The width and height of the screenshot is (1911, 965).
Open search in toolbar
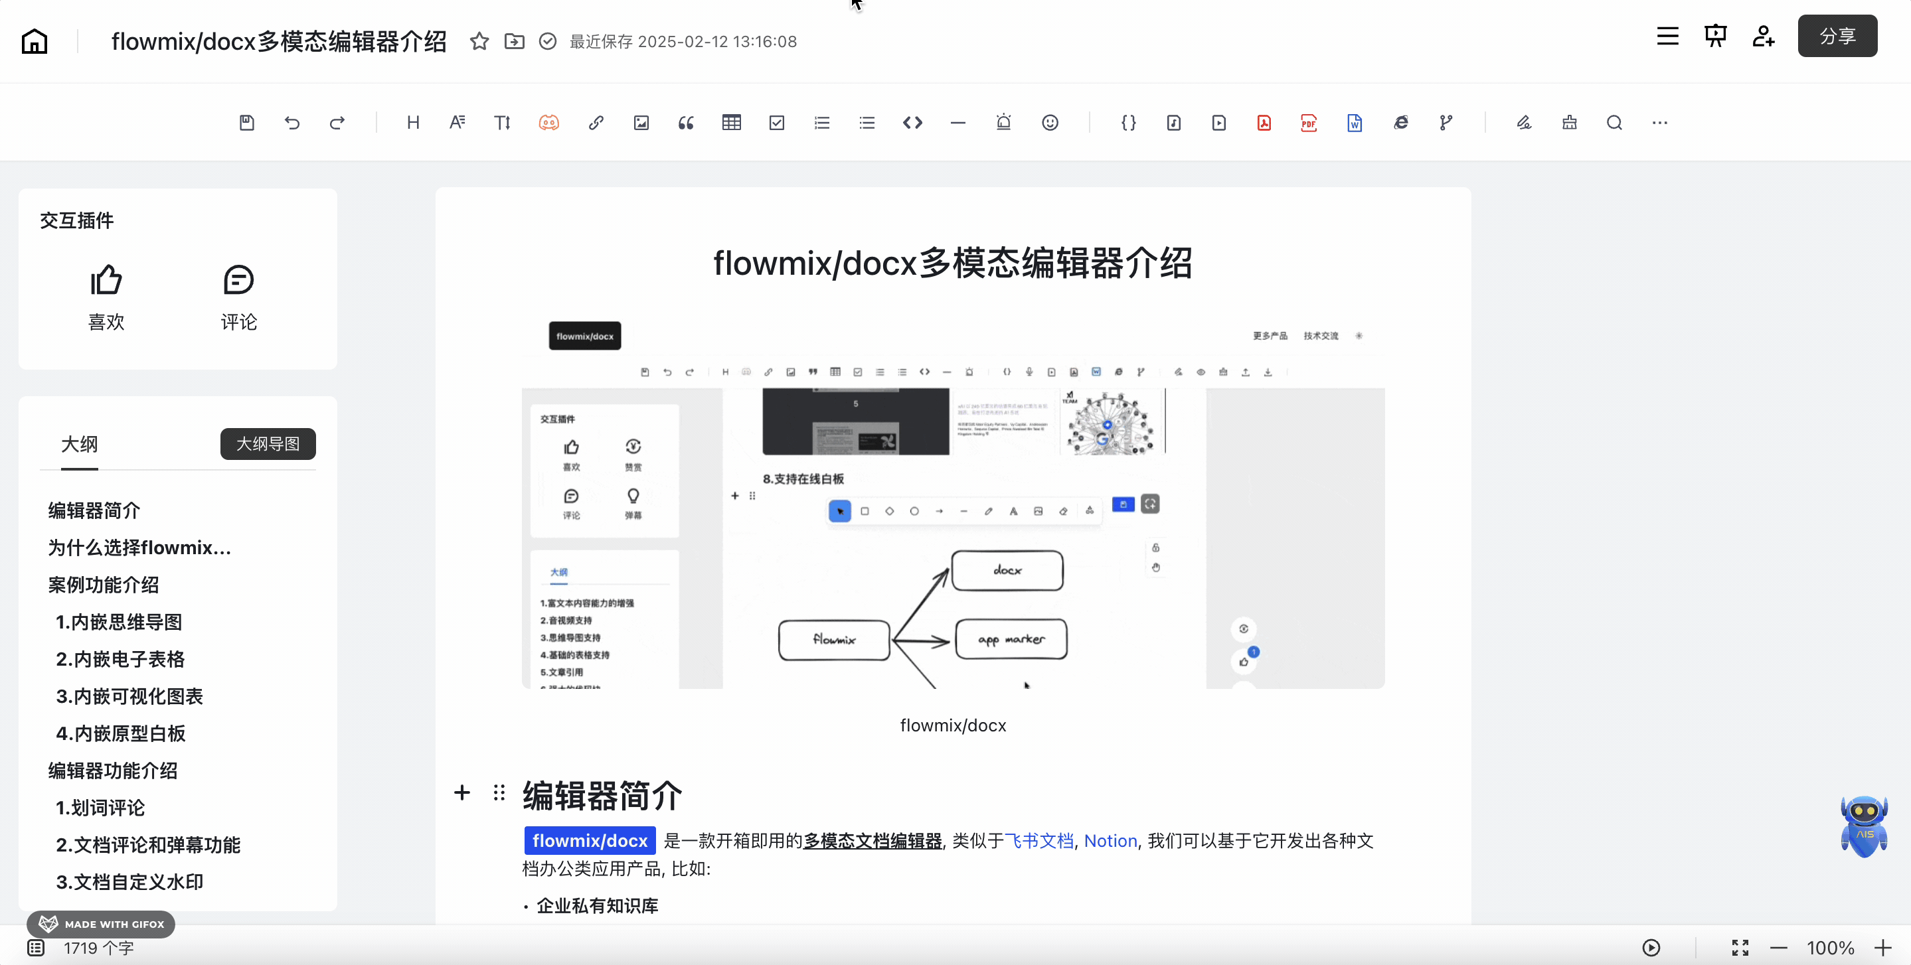pyautogui.click(x=1615, y=122)
